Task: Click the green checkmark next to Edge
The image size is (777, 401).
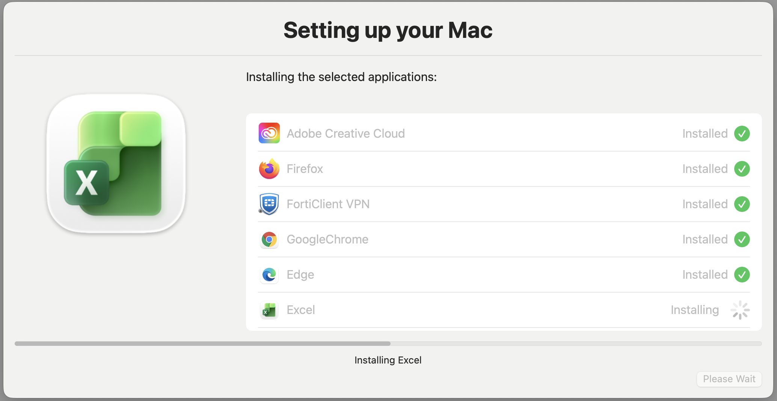Action: click(x=742, y=275)
